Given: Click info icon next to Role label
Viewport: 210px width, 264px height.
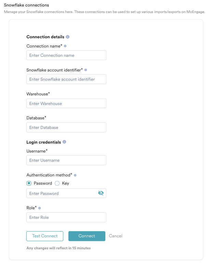Looking at the screenshot, I should tap(40, 208).
